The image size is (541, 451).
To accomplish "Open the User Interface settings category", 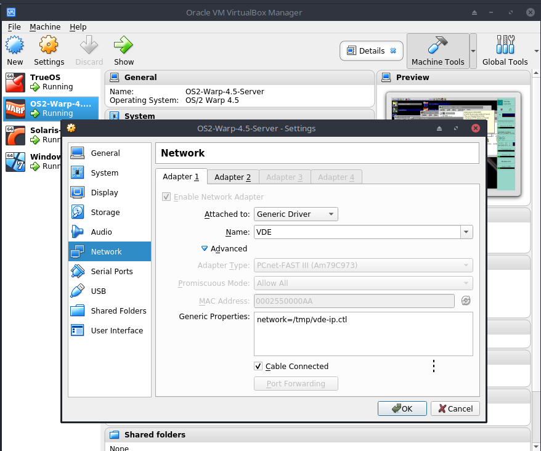I will [x=110, y=330].
